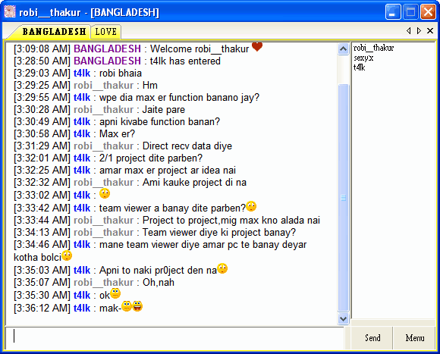Click the chat scrollbar thumb

pos(343,198)
